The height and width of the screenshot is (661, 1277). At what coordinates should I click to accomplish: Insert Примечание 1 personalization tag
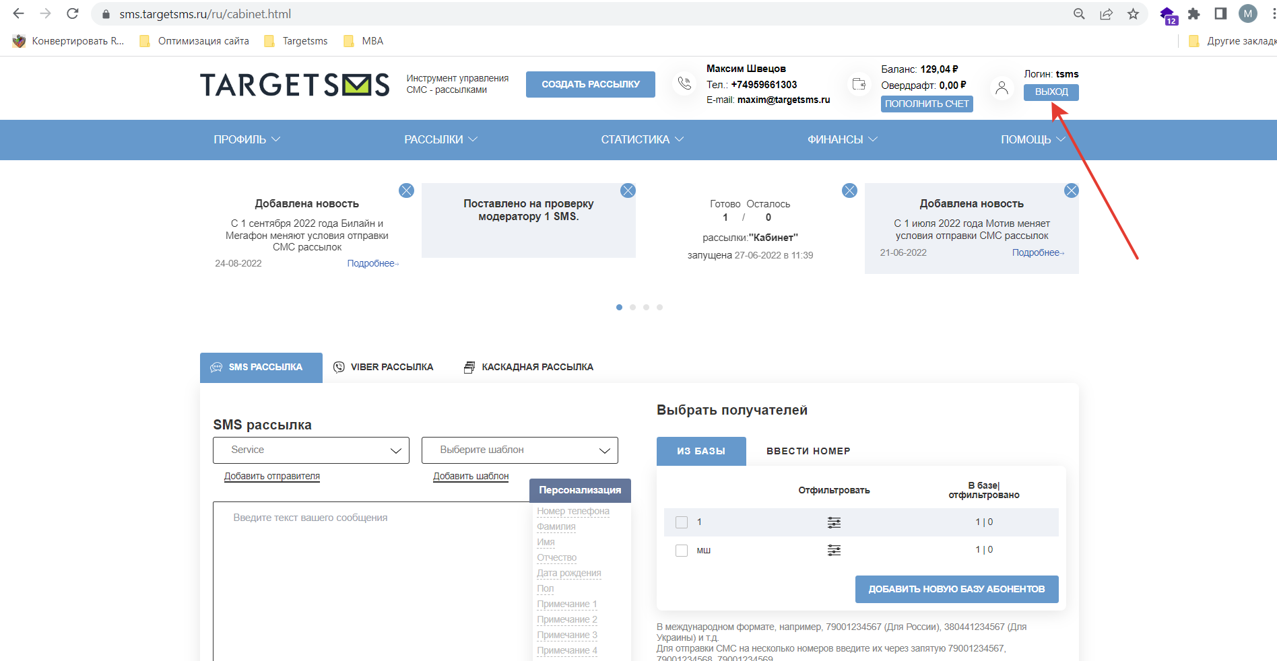point(567,604)
